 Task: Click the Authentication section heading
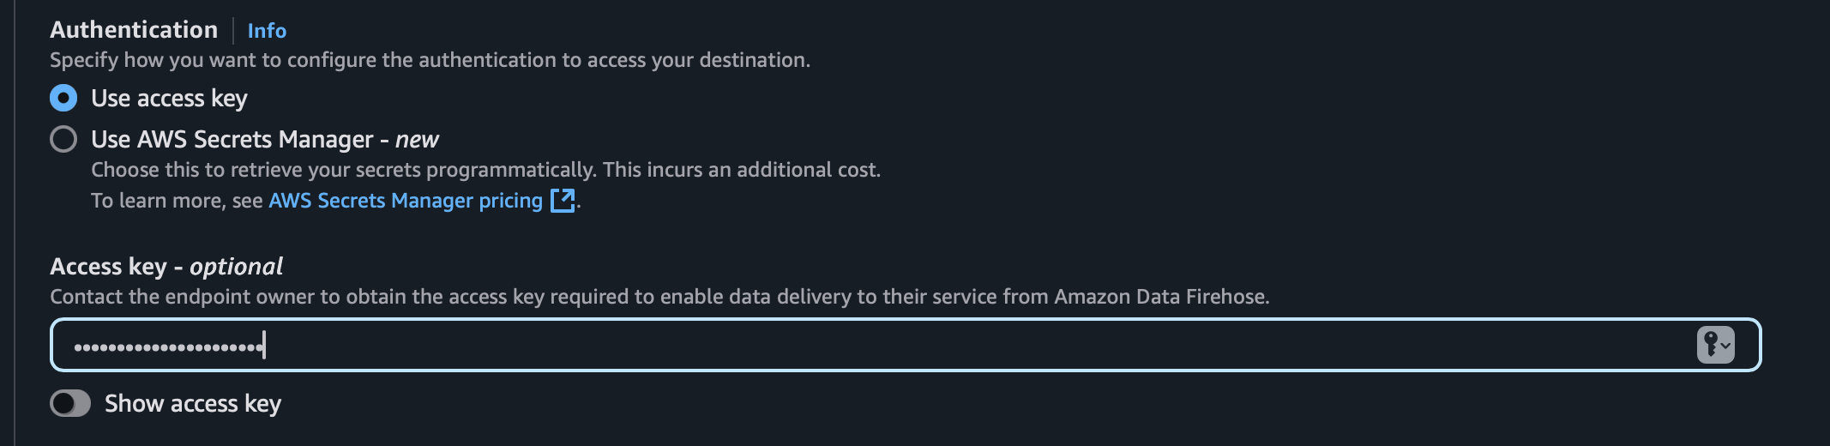tap(134, 30)
